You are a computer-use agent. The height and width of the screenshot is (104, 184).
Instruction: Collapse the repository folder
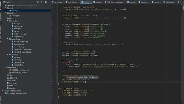point(8,39)
